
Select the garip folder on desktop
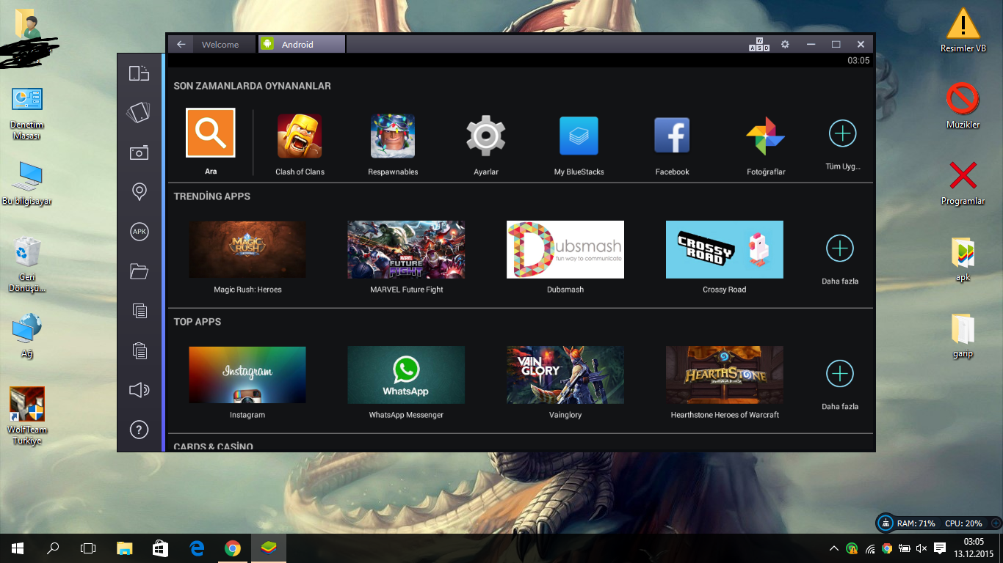click(x=963, y=336)
